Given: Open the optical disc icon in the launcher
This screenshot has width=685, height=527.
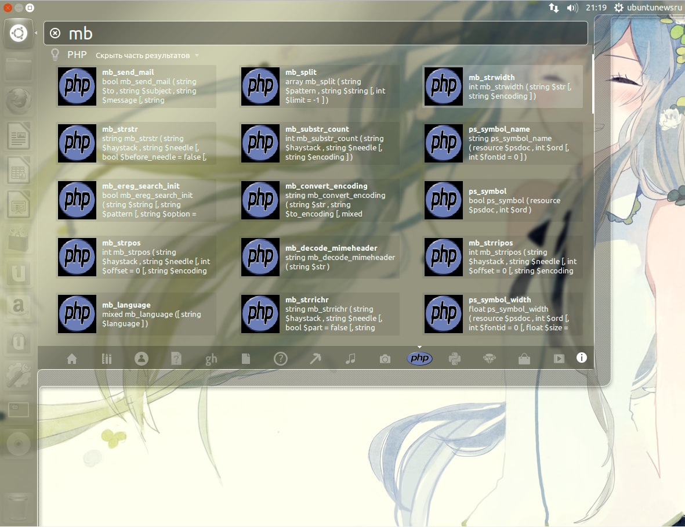Looking at the screenshot, I should click(19, 444).
